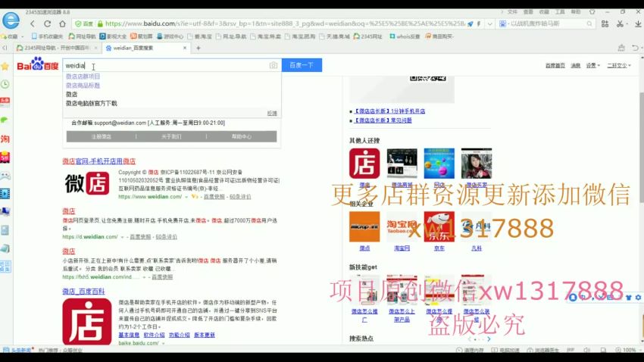Click the green chat bubble sidebar icon
Screen dimensions: 644x362
pyautogui.click(x=5, y=120)
